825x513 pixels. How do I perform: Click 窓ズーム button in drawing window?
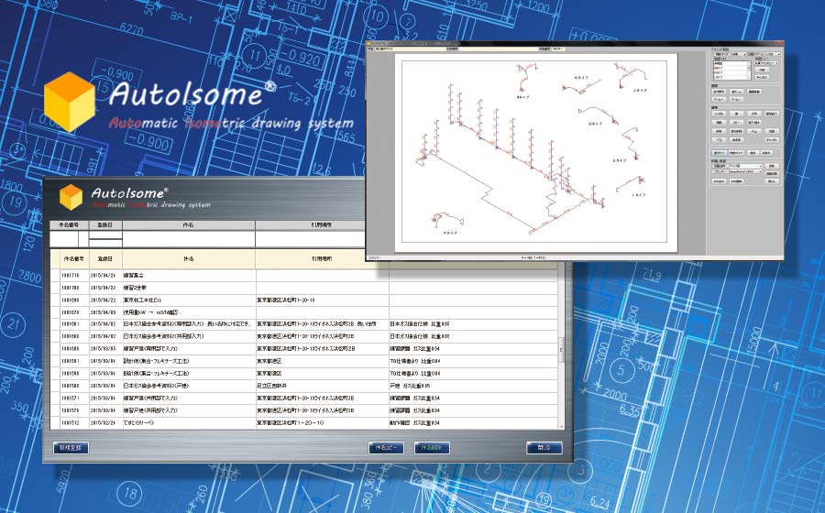coord(737,92)
